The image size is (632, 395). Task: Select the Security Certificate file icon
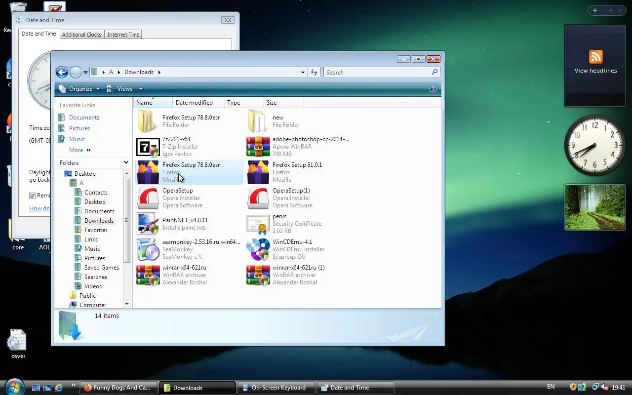click(258, 224)
